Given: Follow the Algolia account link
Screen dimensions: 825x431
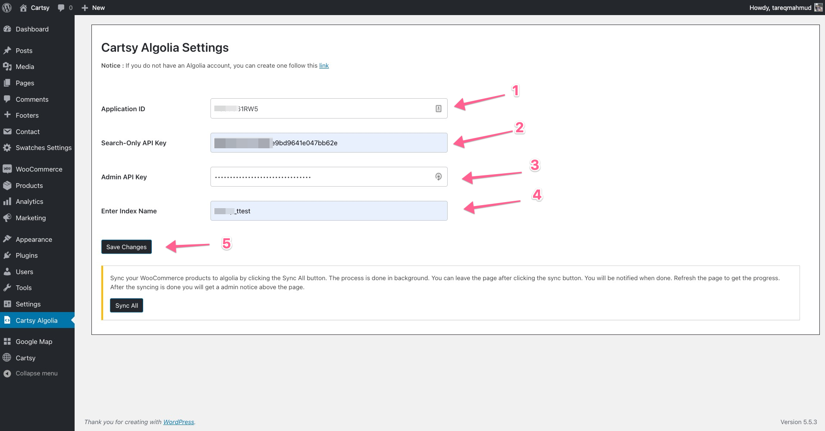Looking at the screenshot, I should coord(324,66).
